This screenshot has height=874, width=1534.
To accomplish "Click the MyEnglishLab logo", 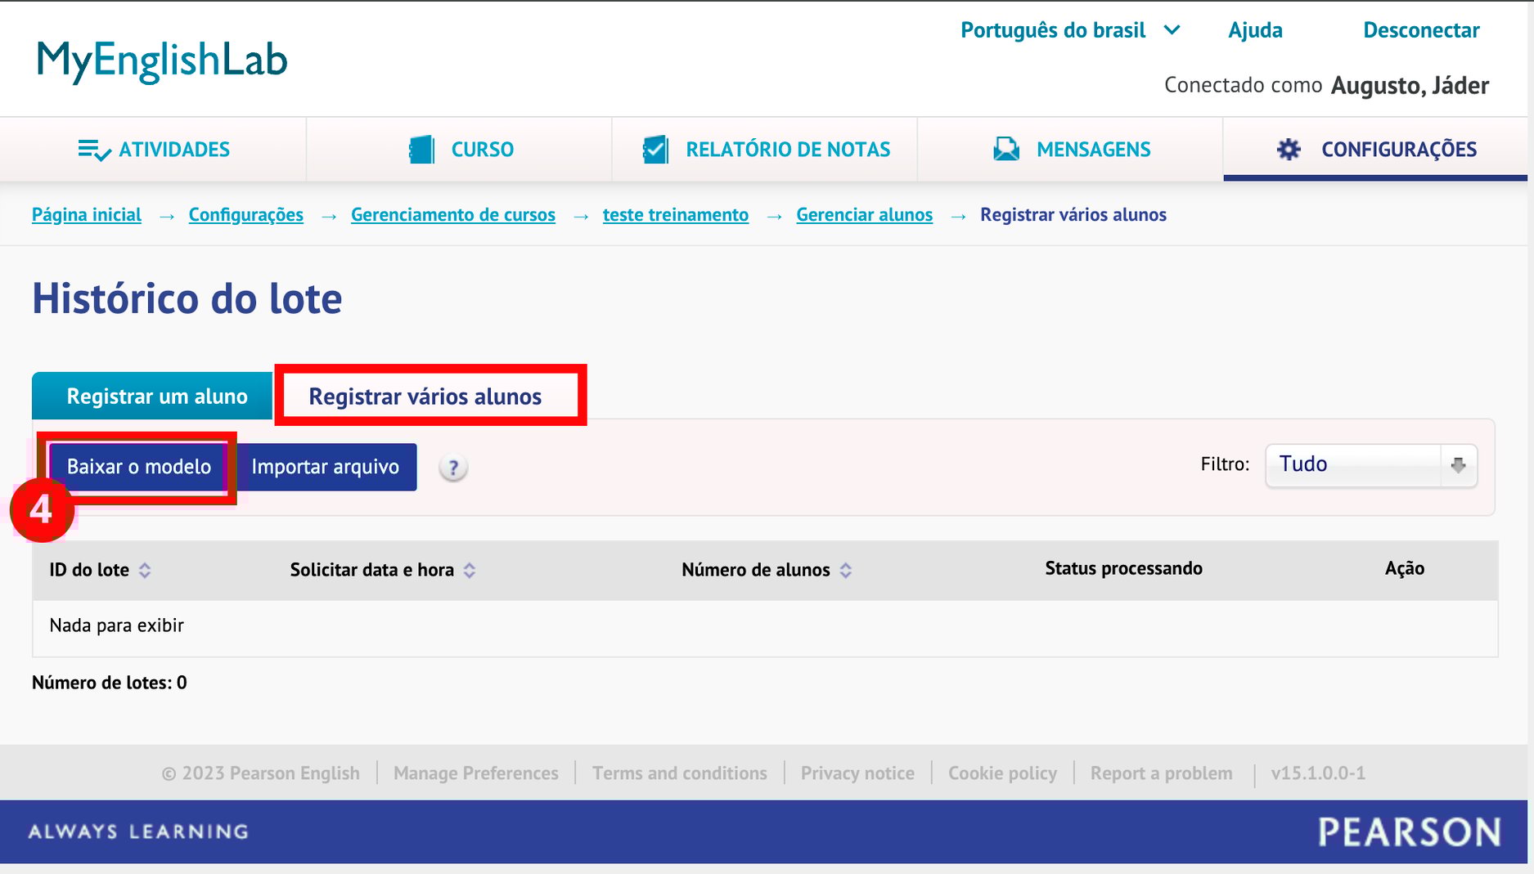I will pos(162,61).
